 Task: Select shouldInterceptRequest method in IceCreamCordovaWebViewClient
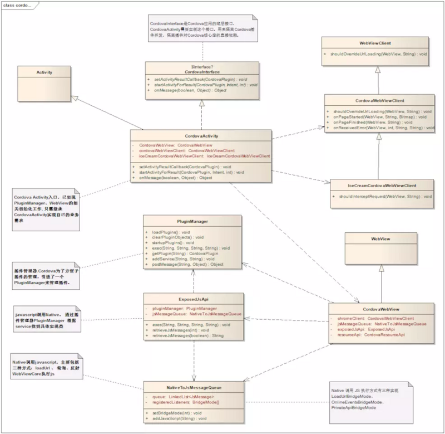click(385, 197)
